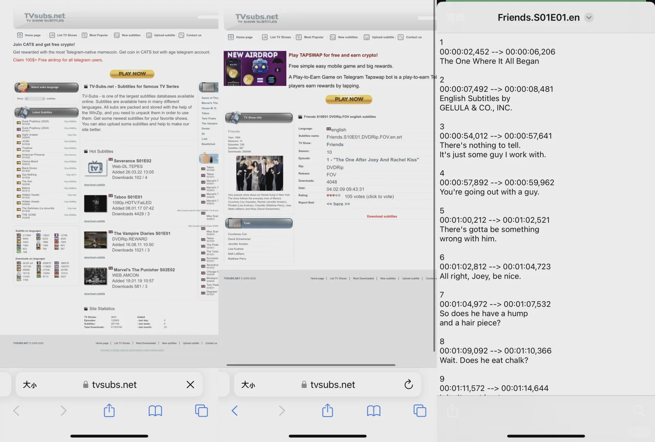Tap tvsubs.net address field on left screen
Screen dimensions: 655x442
(109, 385)
